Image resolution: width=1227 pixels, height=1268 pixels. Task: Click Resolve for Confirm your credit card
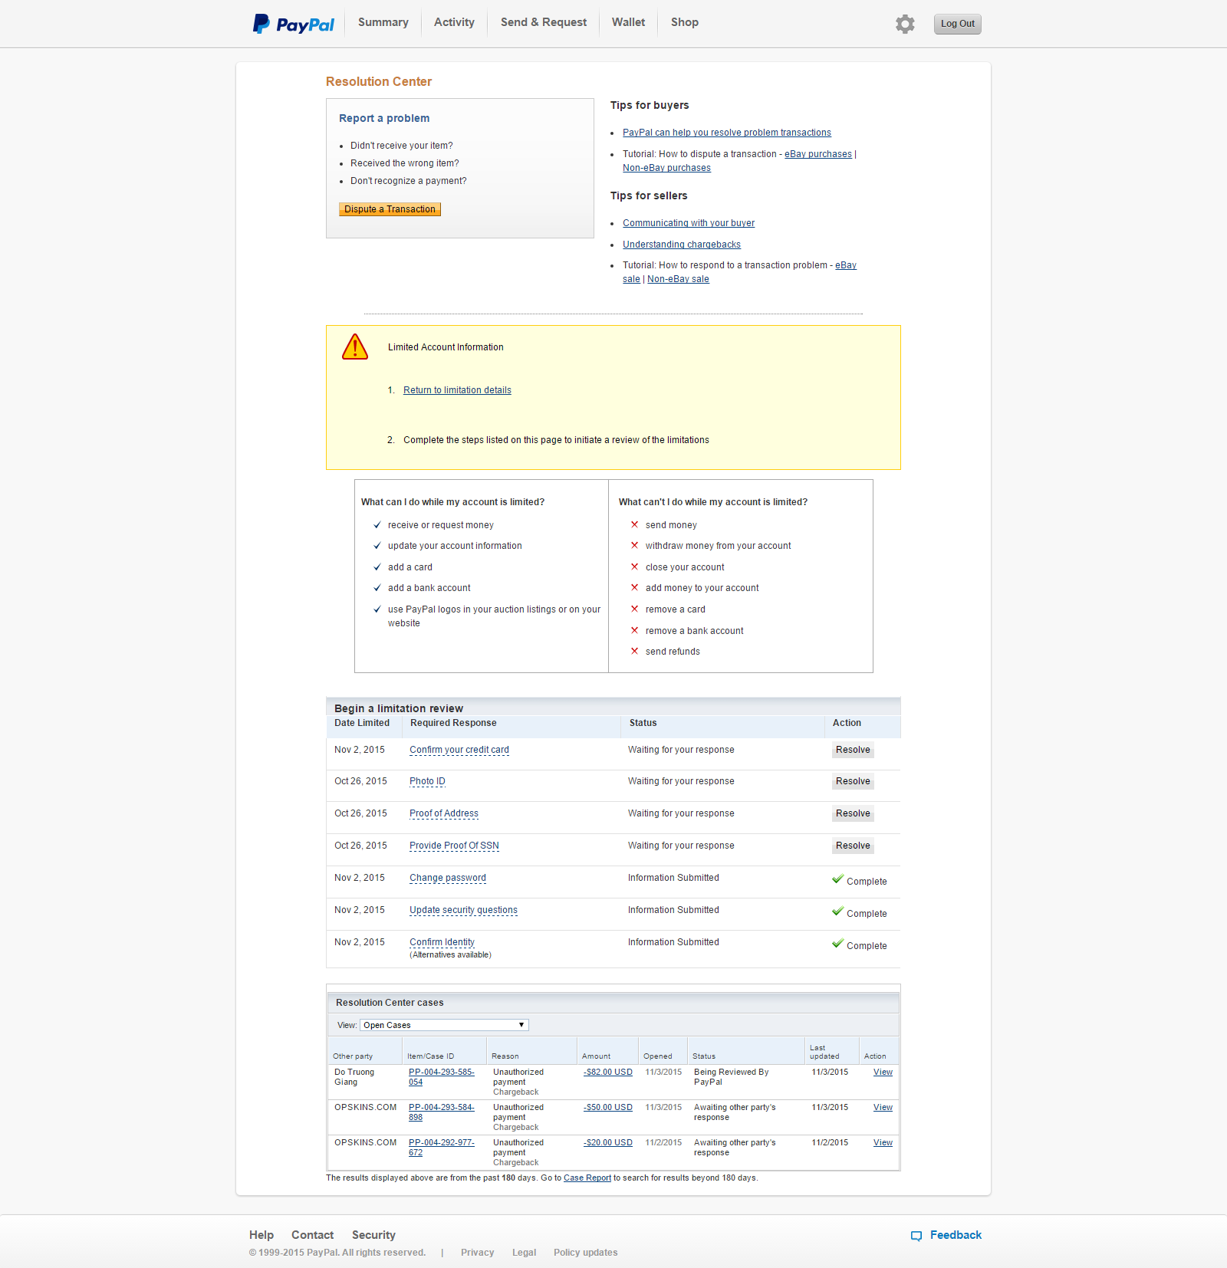[853, 751]
